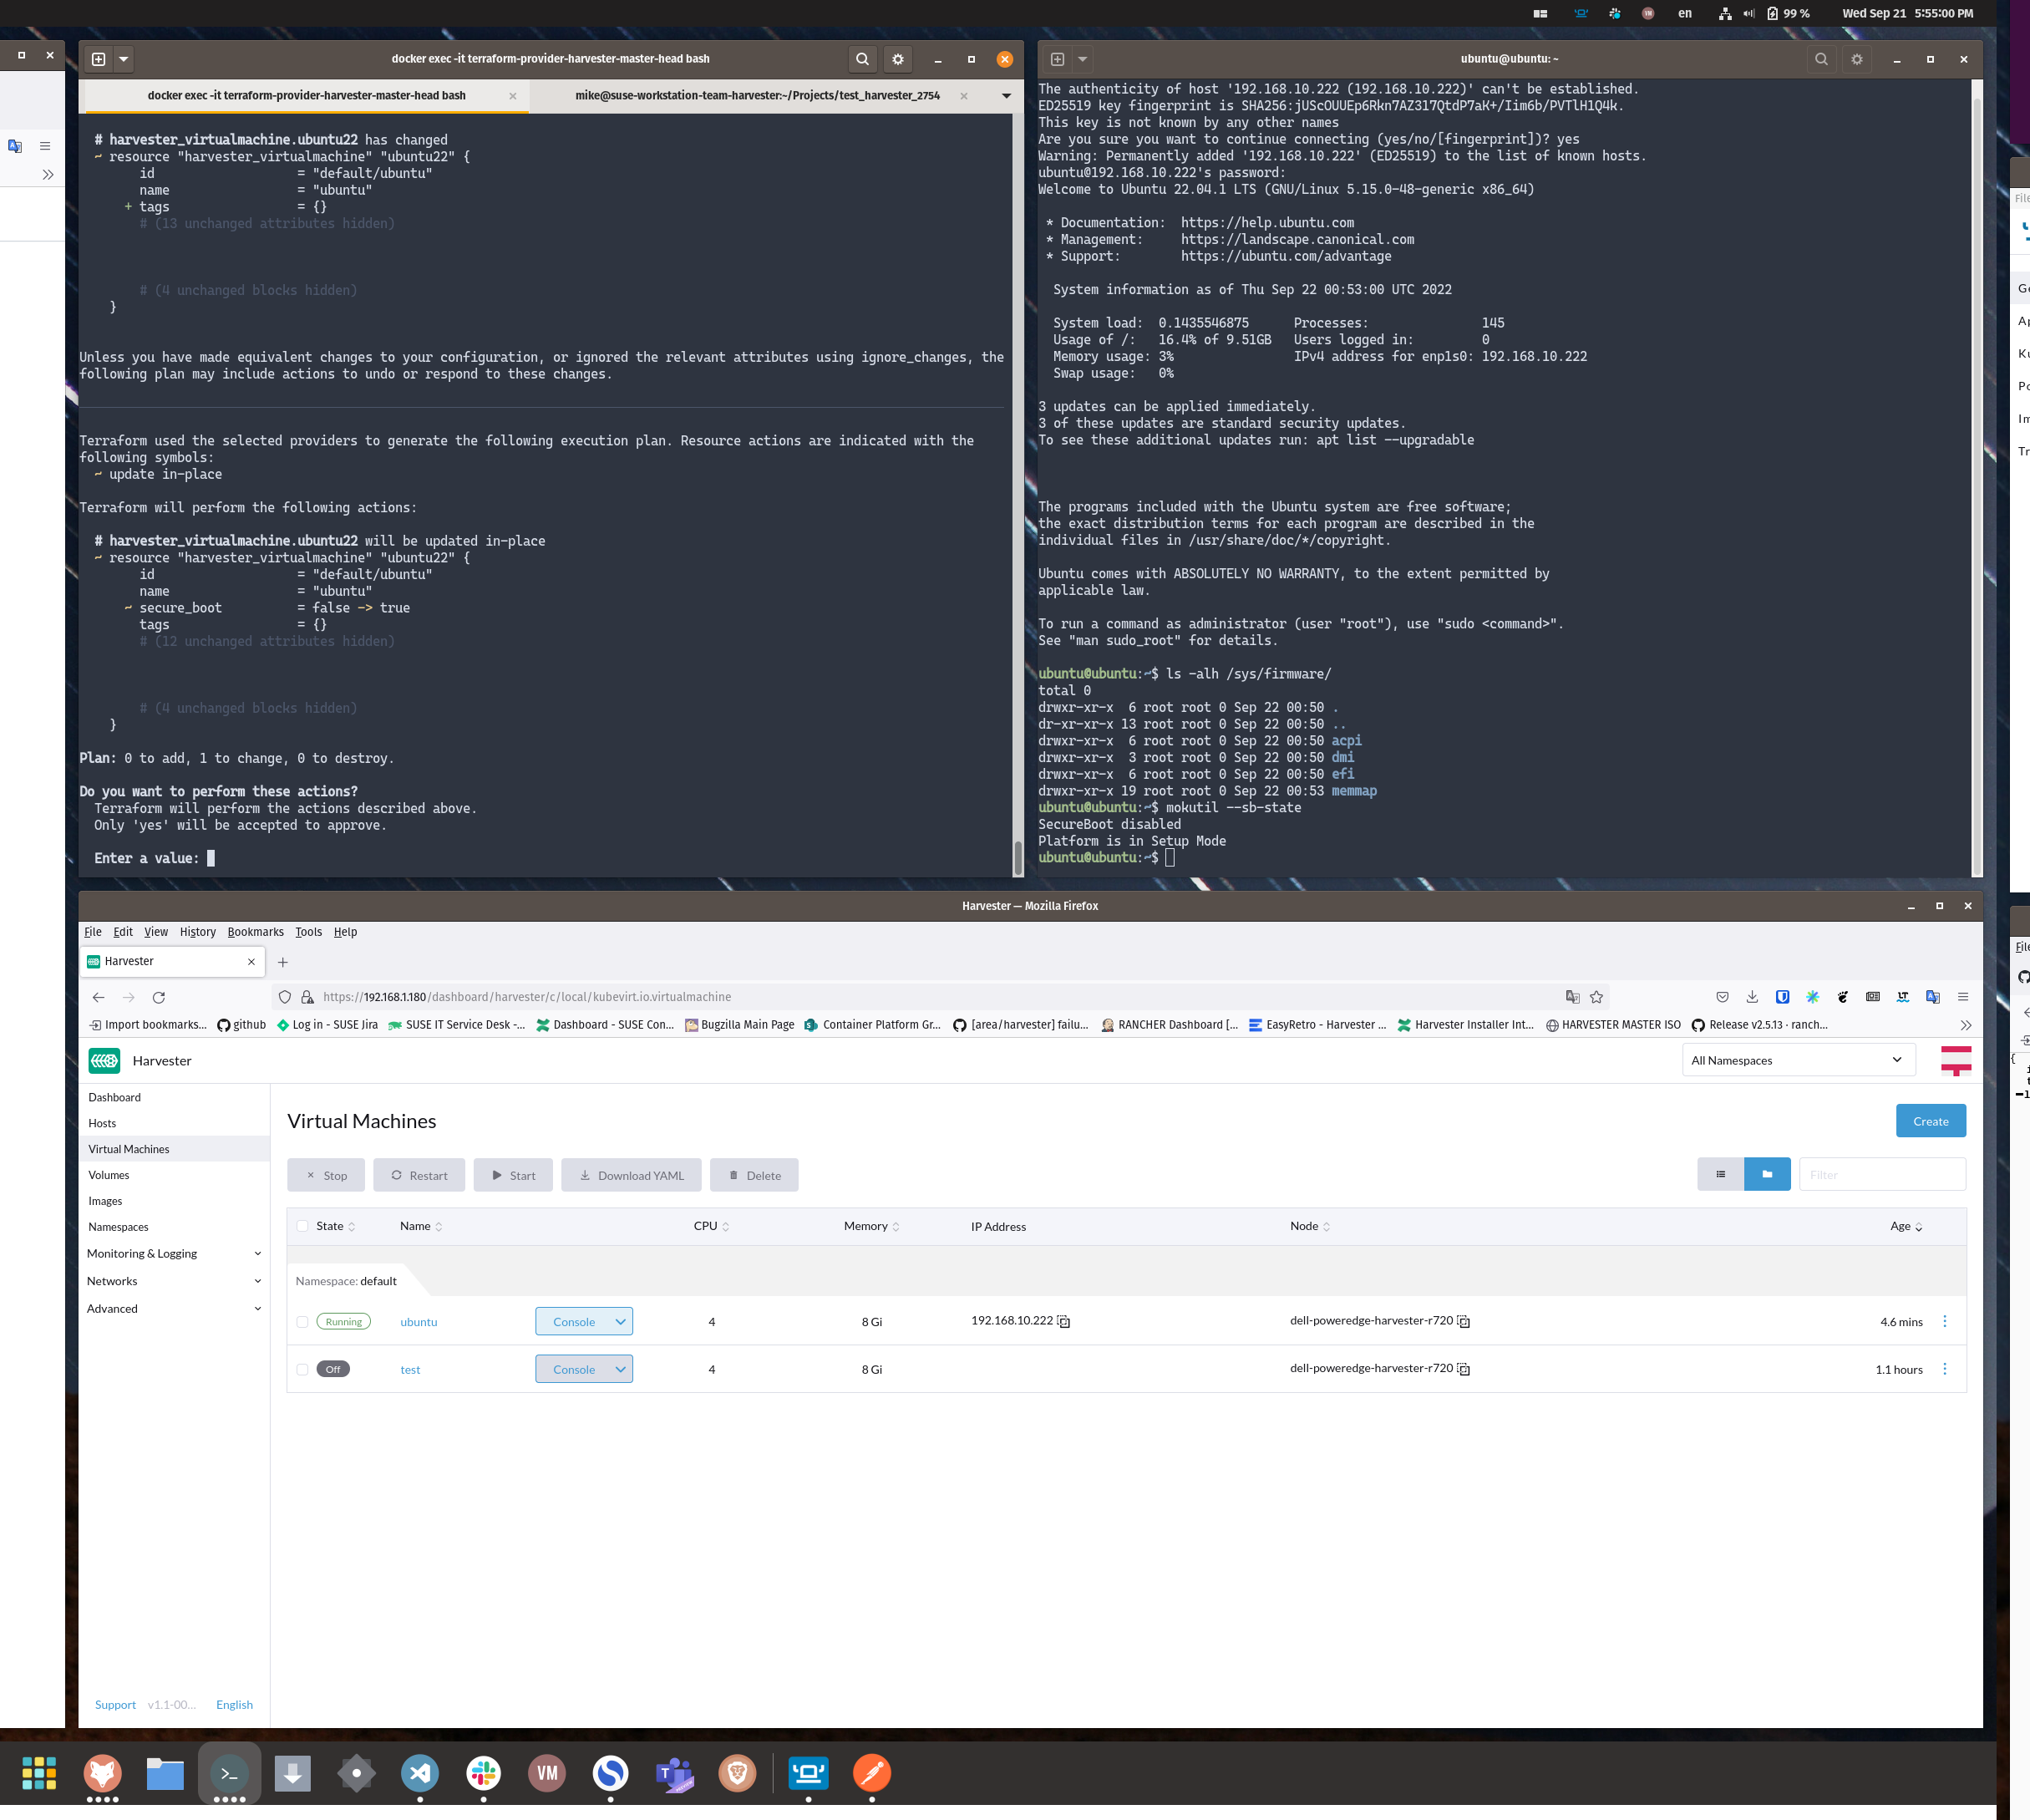2030x1820 pixels.
Task: Click inside the Filter input field
Action: pyautogui.click(x=1882, y=1174)
